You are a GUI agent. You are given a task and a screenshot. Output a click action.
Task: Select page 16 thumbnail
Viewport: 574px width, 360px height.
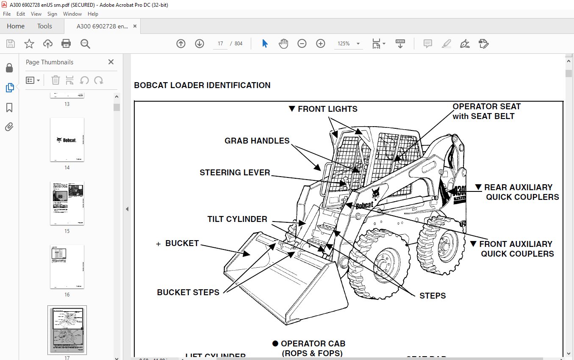pyautogui.click(x=67, y=267)
